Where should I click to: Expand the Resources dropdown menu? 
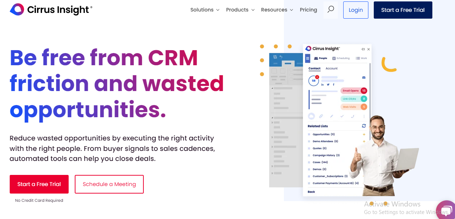click(277, 10)
